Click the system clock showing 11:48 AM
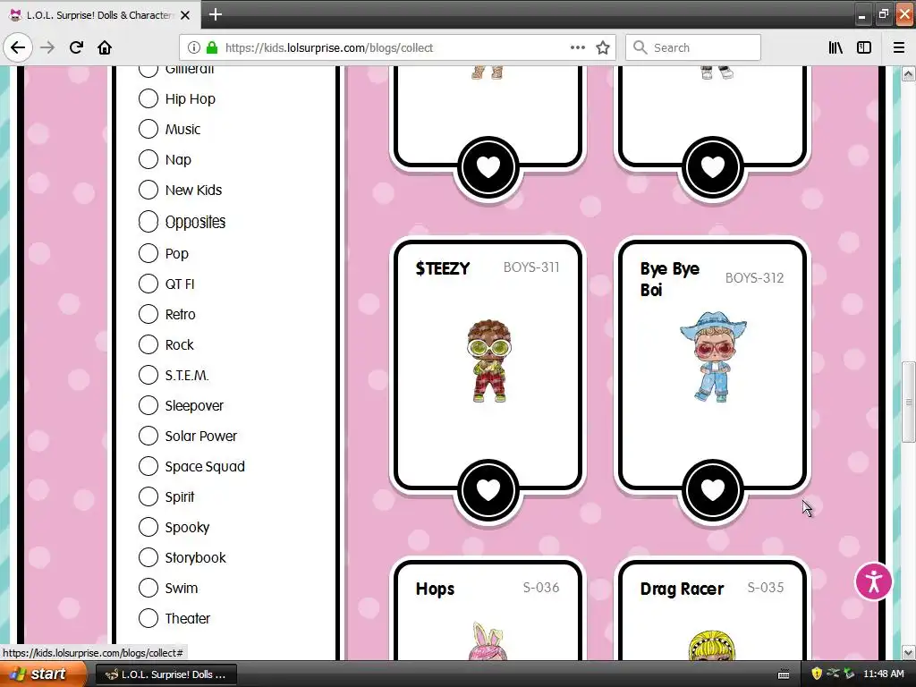The width and height of the screenshot is (916, 687). [x=883, y=674]
